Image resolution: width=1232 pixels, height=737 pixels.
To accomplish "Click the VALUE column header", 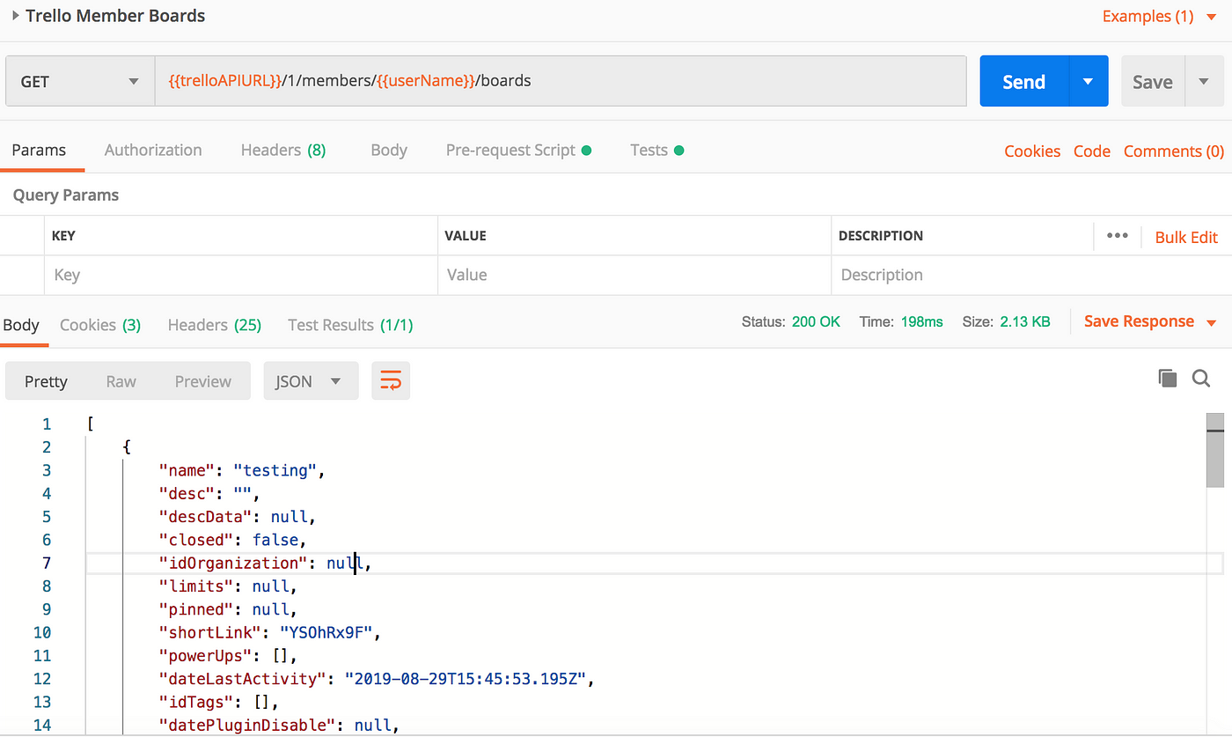I will (466, 236).
